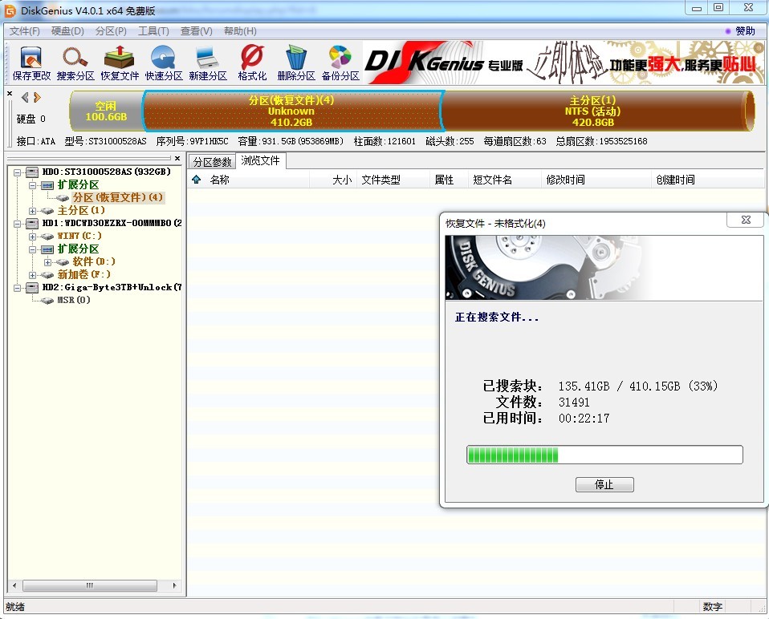Open the 硬盘(D) menu
Image resolution: width=769 pixels, height=619 pixels.
coord(67,30)
